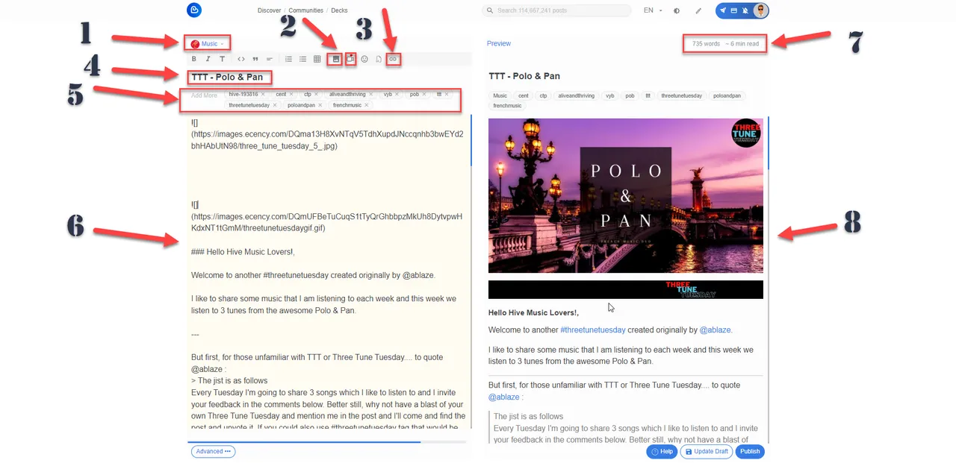Remove the aliveandthriving tag
This screenshot has height=463, width=956.
pyautogui.click(x=370, y=95)
